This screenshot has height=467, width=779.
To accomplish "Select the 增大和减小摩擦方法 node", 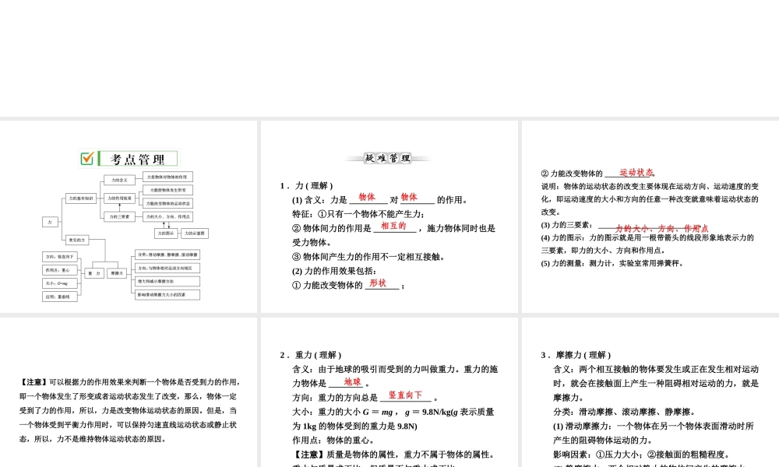I will pos(167,282).
